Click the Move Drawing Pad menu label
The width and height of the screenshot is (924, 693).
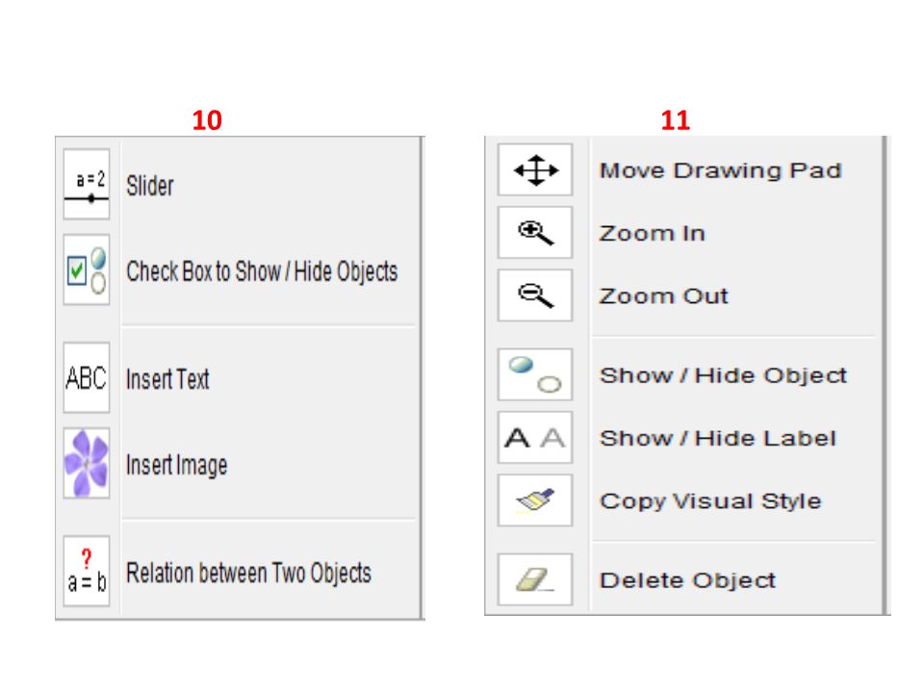click(721, 170)
